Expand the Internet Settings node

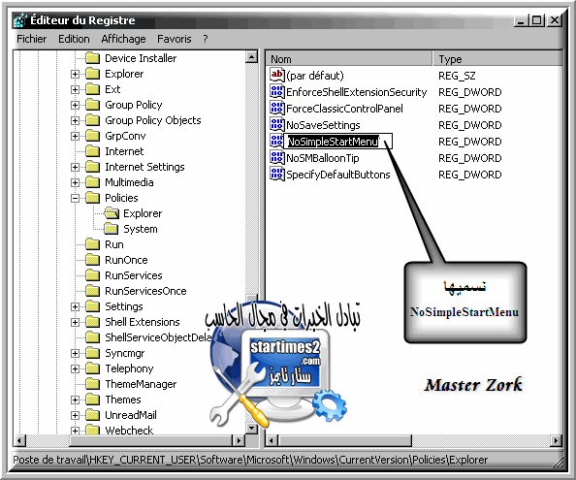point(75,168)
